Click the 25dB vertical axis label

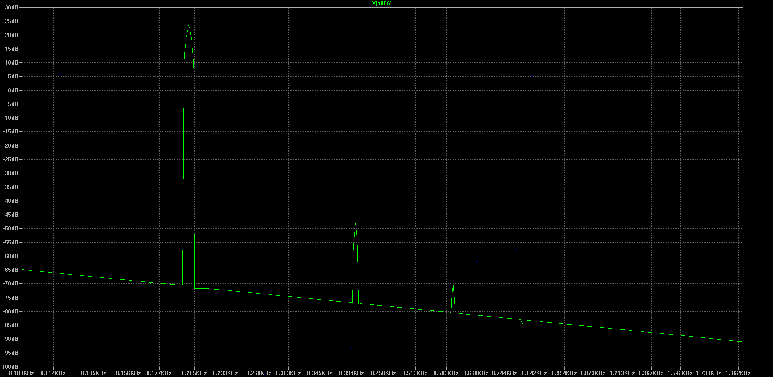coord(12,21)
